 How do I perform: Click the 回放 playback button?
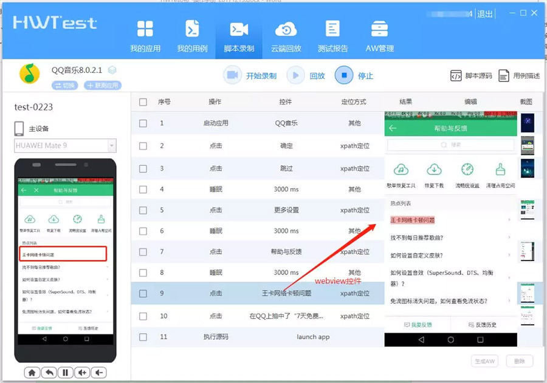[x=306, y=75]
